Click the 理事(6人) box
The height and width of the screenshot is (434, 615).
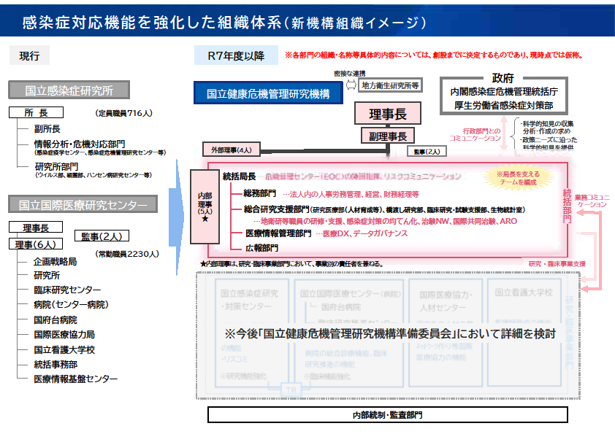[36, 244]
